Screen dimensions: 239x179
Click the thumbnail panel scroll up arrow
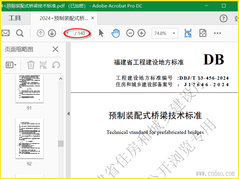pyautogui.click(x=61, y=79)
